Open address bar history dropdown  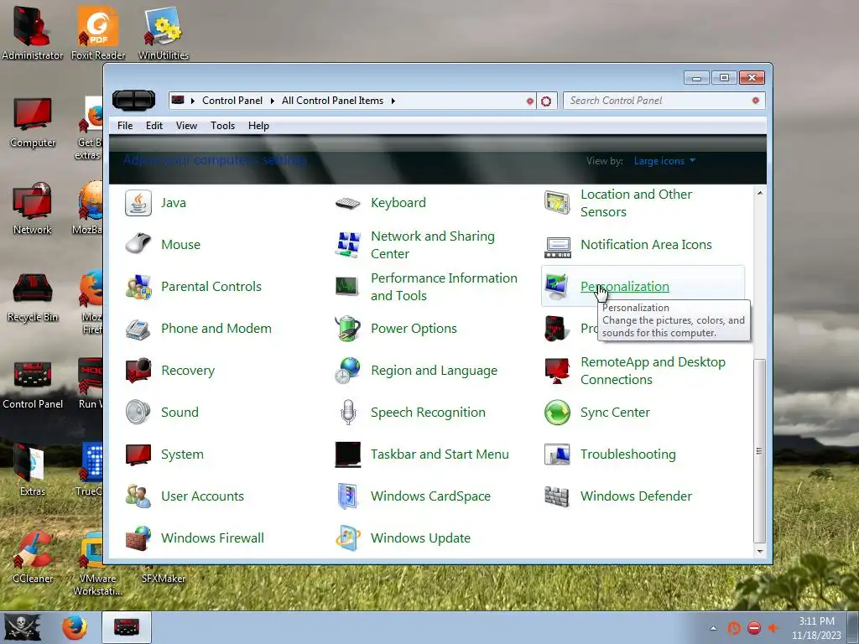coord(530,101)
